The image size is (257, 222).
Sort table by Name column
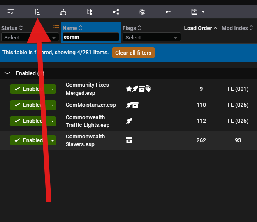(x=72, y=28)
